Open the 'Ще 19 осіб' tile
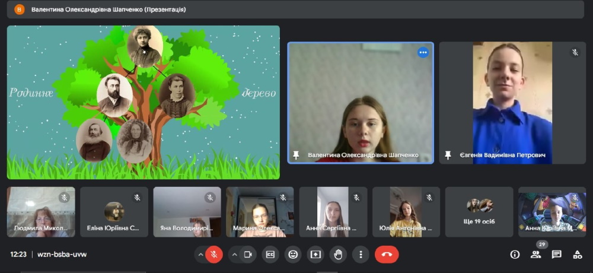Screen dimensions: 593x273 pos(479,212)
